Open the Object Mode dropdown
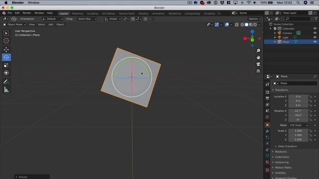 14,24
